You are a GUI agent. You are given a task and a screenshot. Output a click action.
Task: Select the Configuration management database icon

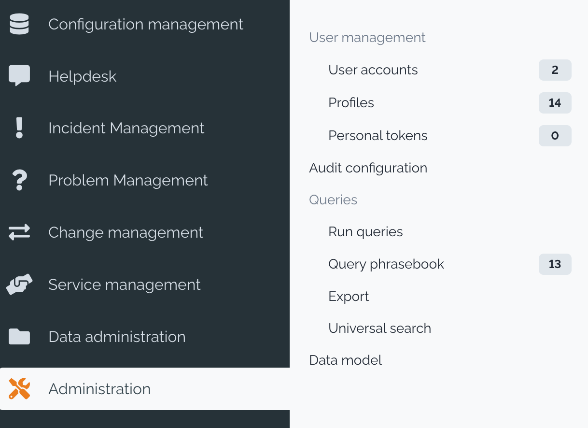coord(18,24)
